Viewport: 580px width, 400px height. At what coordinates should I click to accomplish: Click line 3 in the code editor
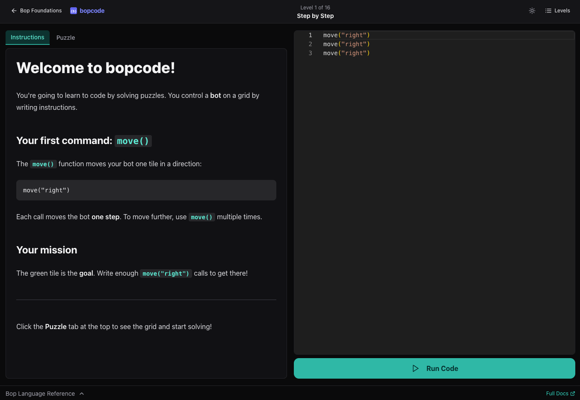(x=346, y=53)
